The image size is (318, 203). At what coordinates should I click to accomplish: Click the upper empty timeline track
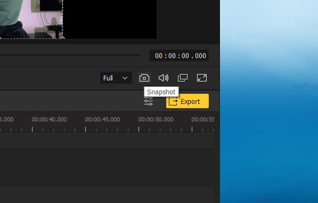click(107, 140)
